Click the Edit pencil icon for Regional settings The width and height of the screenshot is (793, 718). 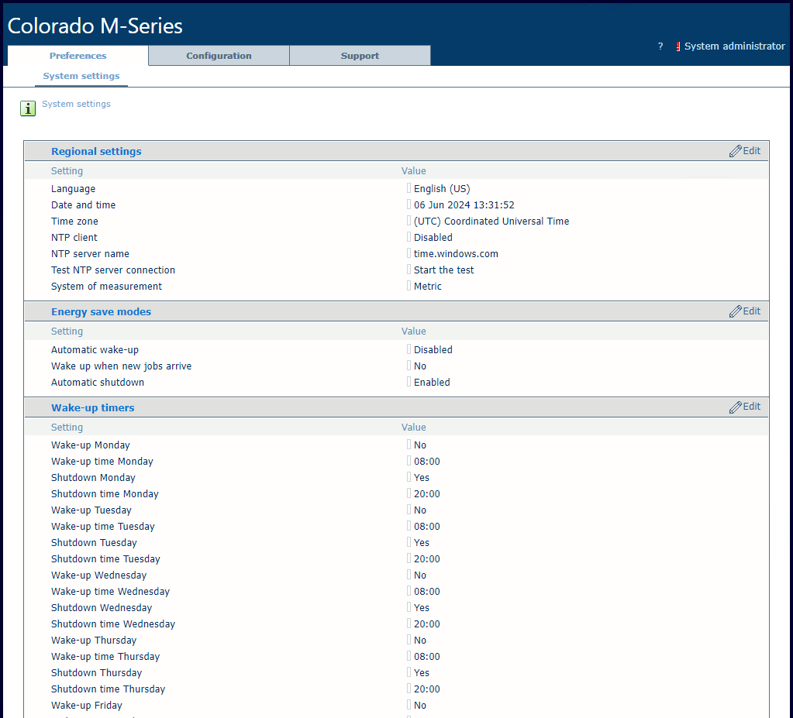click(x=736, y=151)
